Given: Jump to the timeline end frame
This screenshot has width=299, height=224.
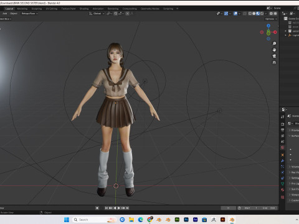Looking at the screenshot, I should tap(127, 208).
